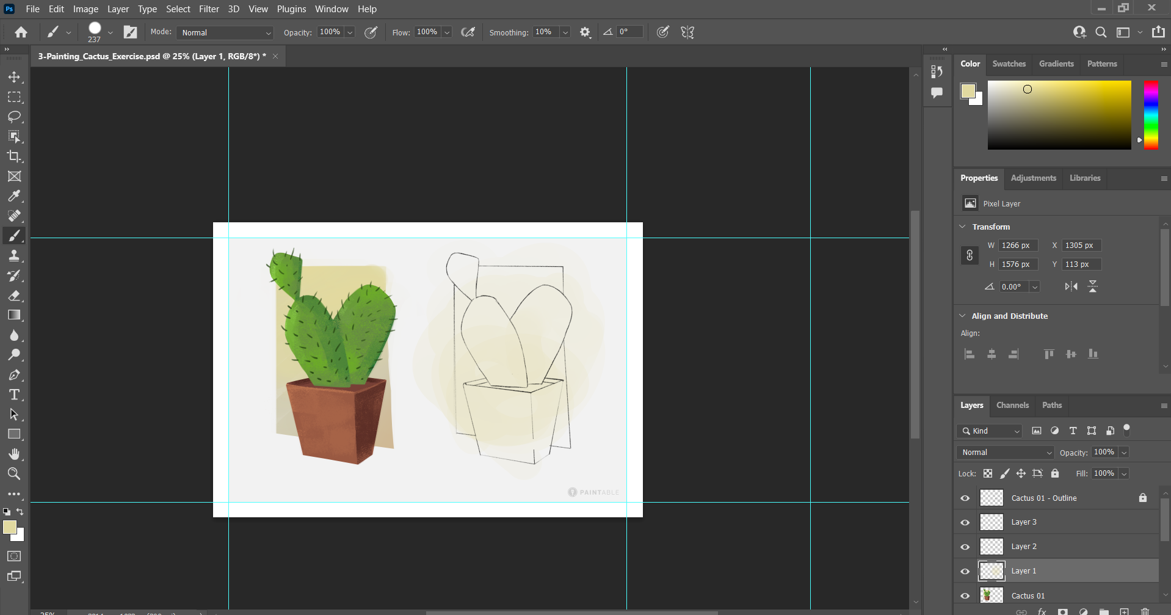Open the layer filter Kind dropdown

(x=988, y=431)
